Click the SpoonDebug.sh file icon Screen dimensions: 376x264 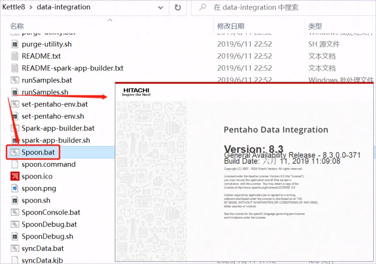pos(15,236)
